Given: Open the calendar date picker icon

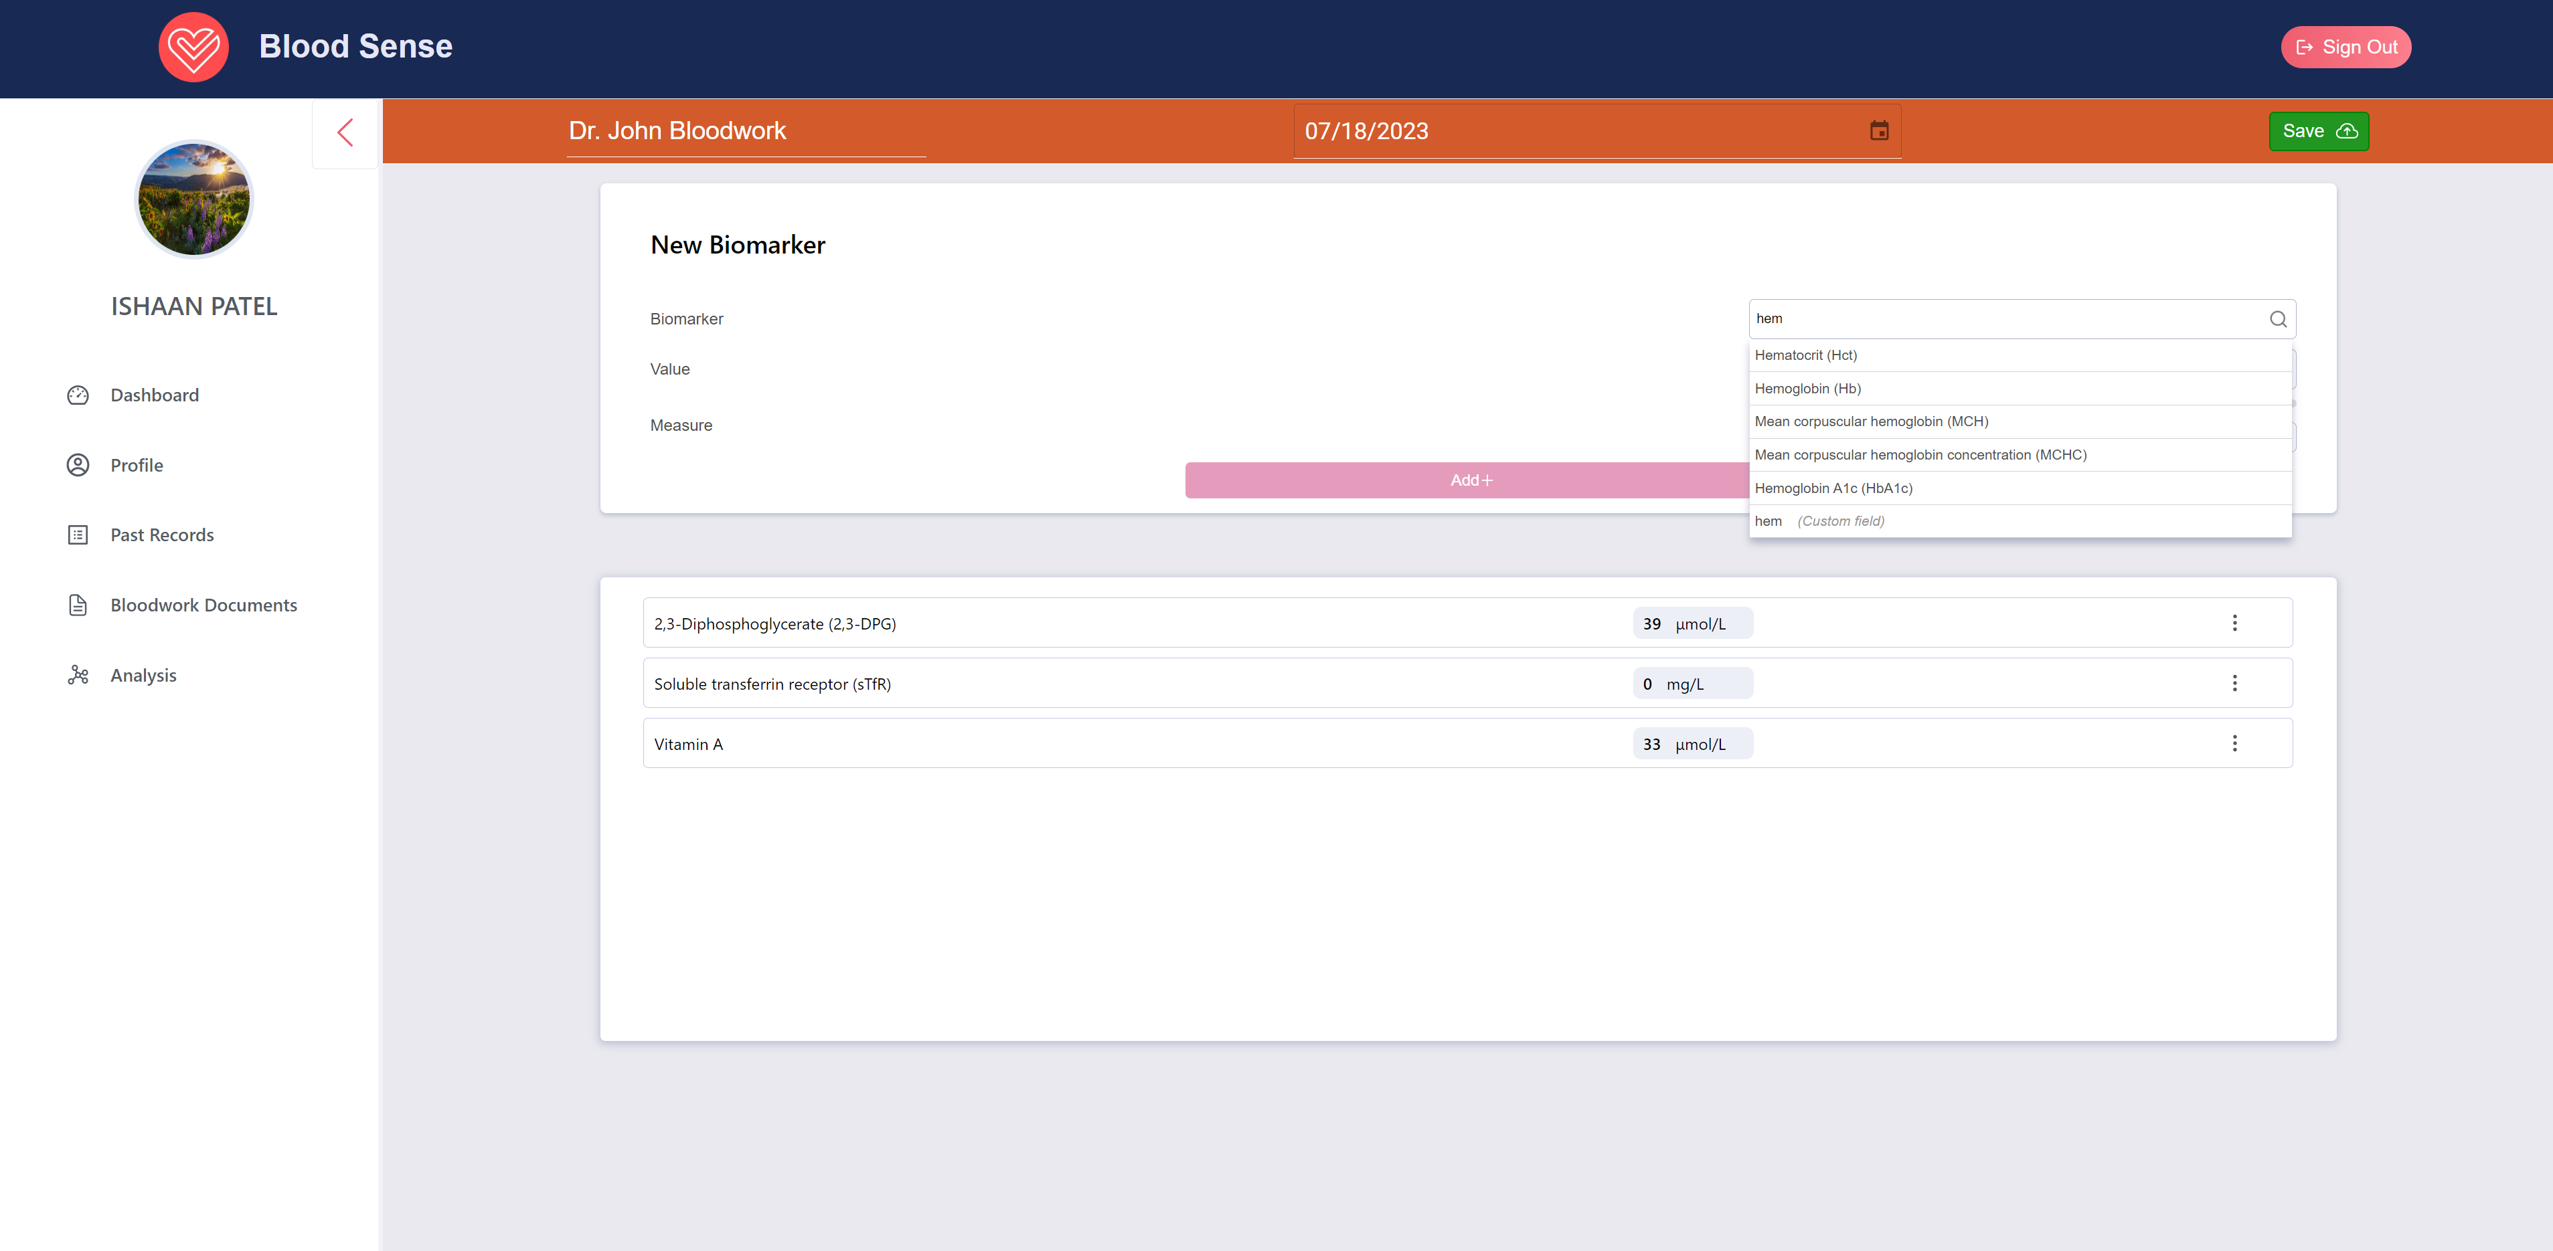Looking at the screenshot, I should tap(1878, 130).
